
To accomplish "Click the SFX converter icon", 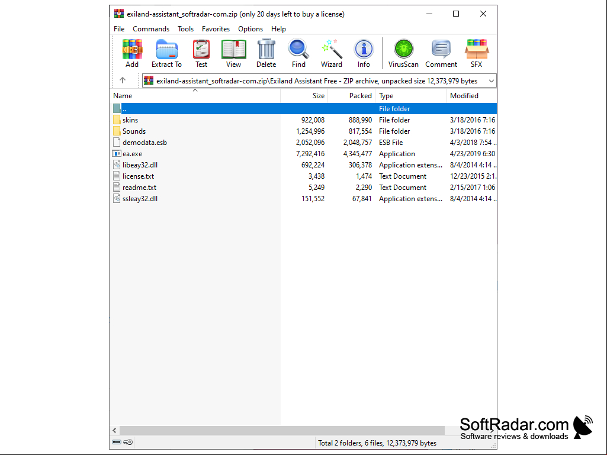I will pos(477,49).
